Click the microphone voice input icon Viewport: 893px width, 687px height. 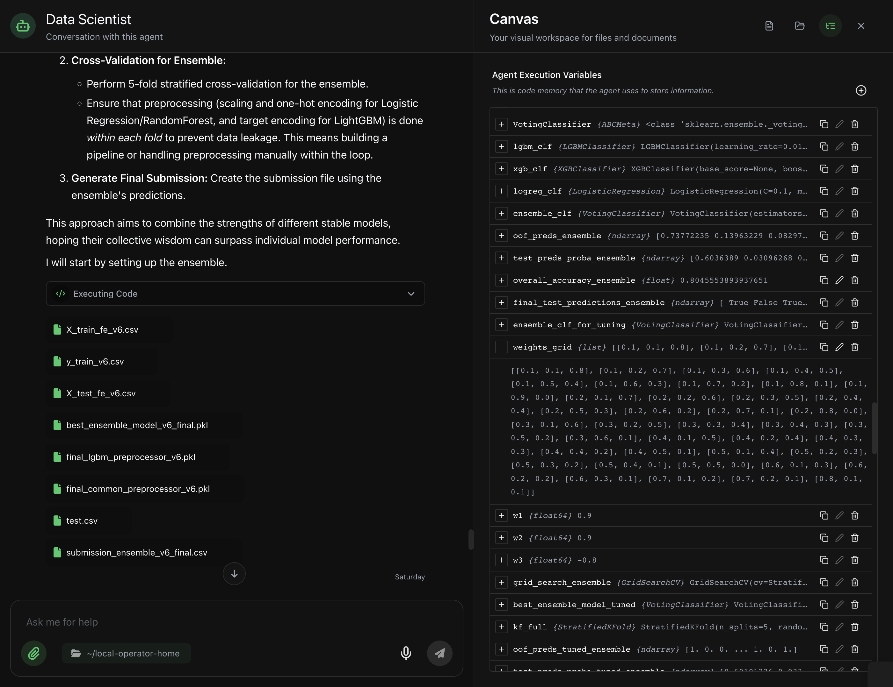[x=406, y=653]
